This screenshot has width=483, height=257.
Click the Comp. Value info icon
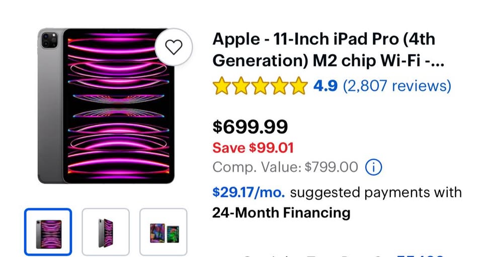click(373, 167)
